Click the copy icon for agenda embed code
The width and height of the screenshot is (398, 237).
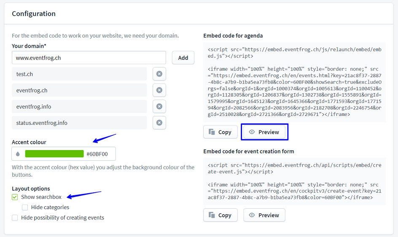click(x=212, y=132)
